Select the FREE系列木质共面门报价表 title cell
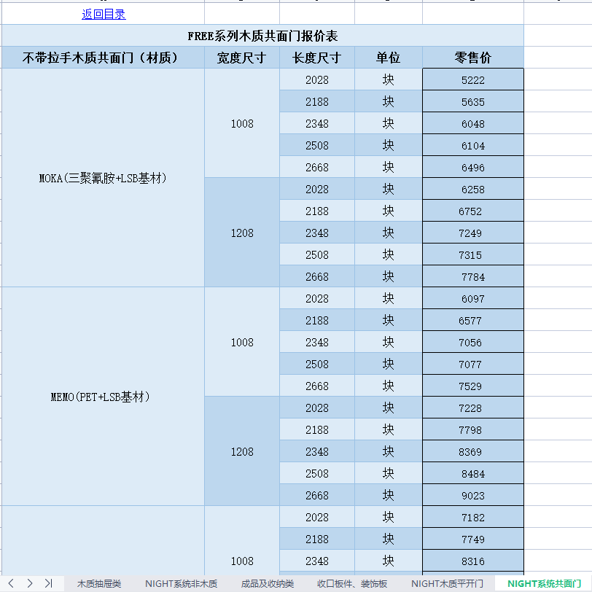This screenshot has height=592, width=592. 262,36
